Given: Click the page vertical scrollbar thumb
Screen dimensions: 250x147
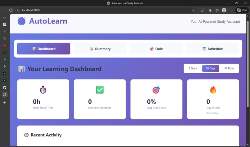Looking at the screenshot, I should [x=248, y=64].
